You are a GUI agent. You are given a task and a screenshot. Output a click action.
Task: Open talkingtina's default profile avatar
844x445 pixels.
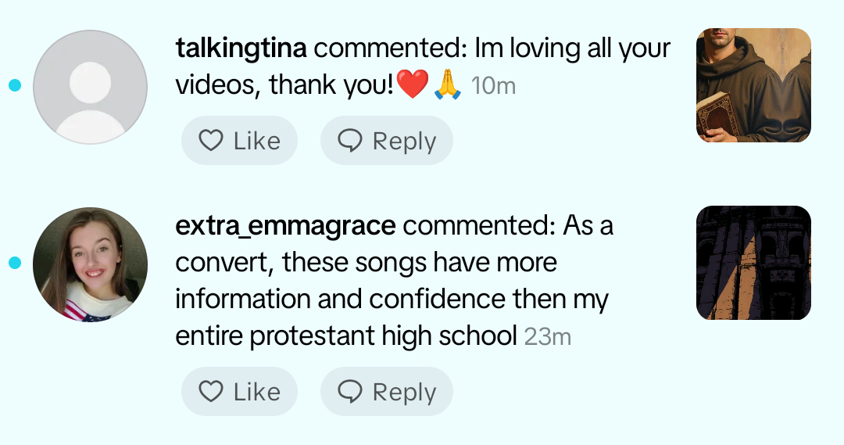(91, 87)
